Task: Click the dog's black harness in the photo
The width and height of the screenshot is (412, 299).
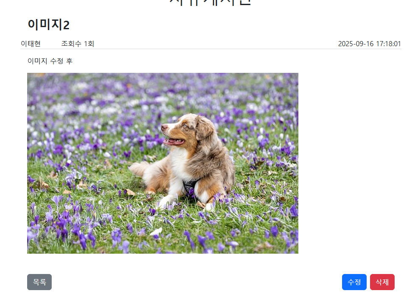Action: 190,186
